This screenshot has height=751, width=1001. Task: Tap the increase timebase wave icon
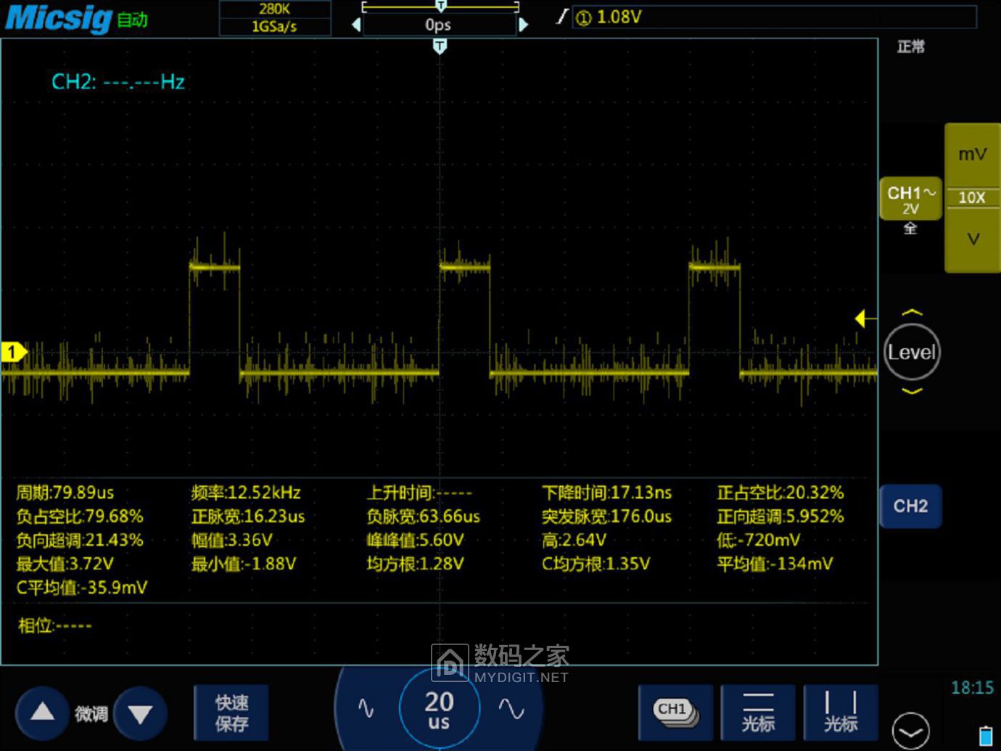tap(511, 708)
